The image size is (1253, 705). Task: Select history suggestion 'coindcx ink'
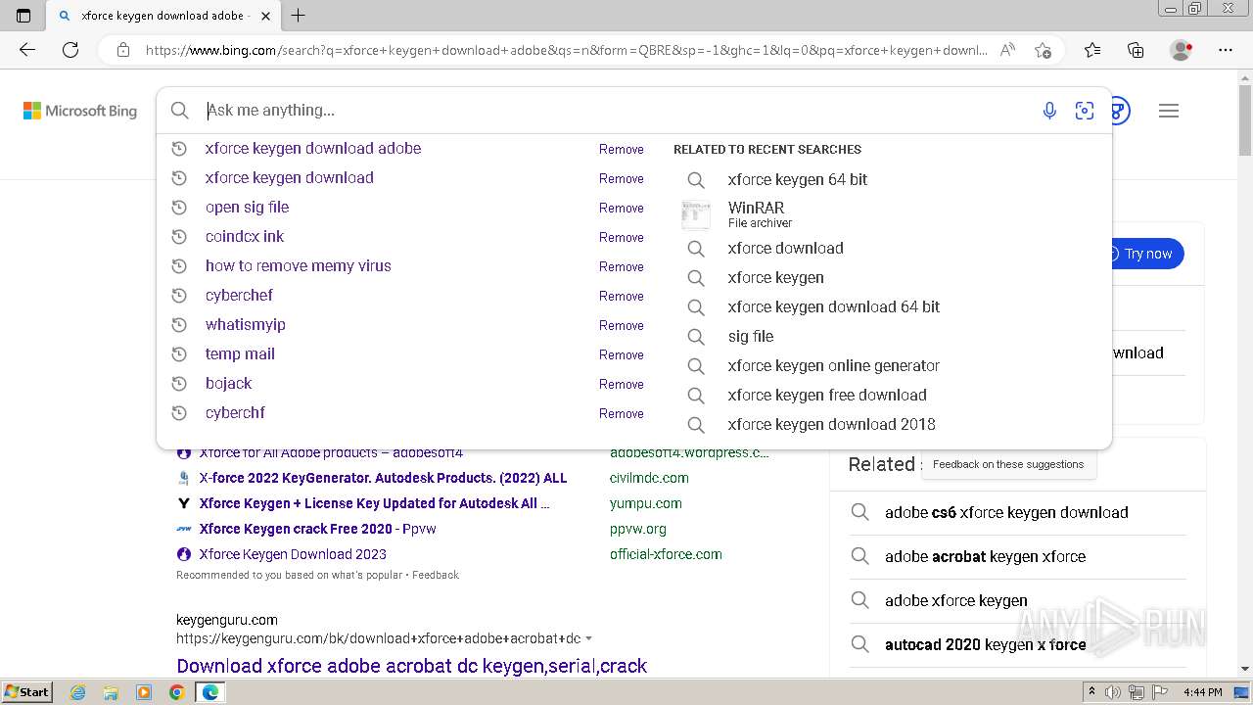pos(245,237)
